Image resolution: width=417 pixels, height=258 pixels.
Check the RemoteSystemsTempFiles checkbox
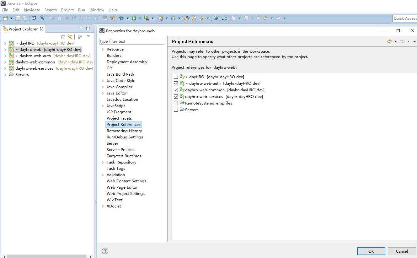pyautogui.click(x=176, y=103)
